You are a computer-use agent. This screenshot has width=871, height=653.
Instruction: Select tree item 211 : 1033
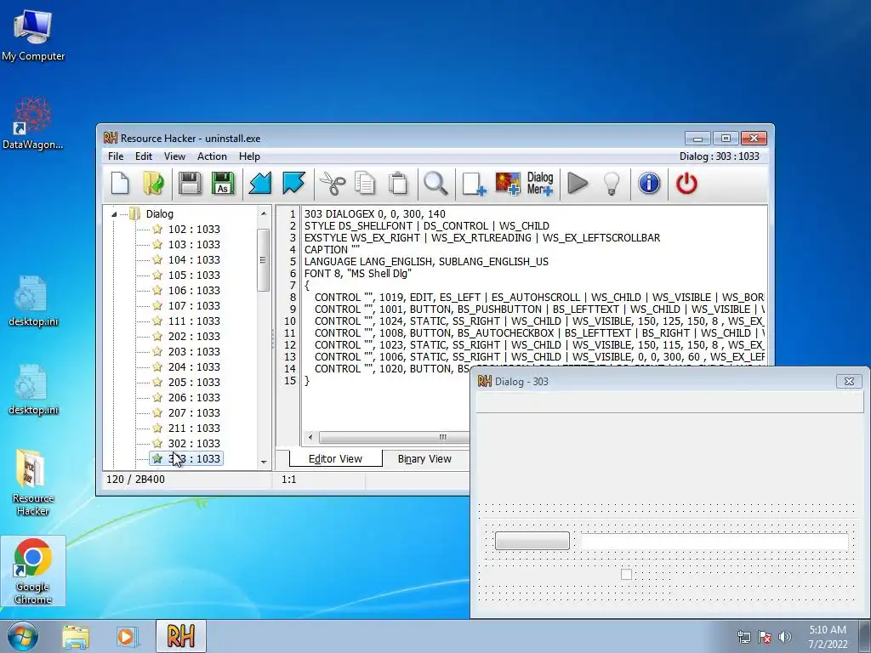pos(194,429)
